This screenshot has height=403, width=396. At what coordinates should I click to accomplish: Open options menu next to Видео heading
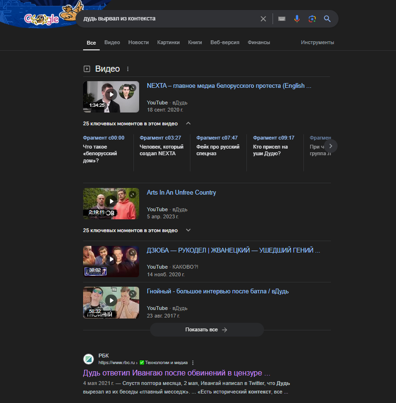coord(128,69)
